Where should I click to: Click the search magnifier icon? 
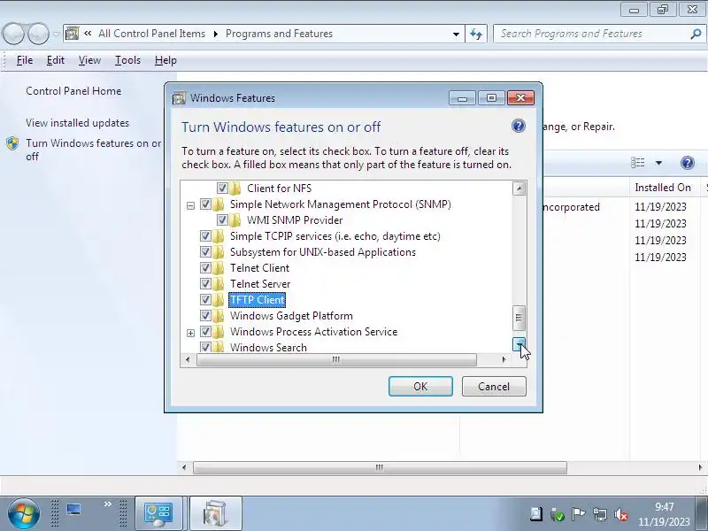pyautogui.click(x=696, y=34)
